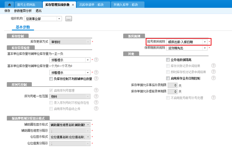Image resolution: width=232 pixels, height=149 pixels.
Task: Check 负库存控制不判断辅单位数量 option
Action: 51,79
